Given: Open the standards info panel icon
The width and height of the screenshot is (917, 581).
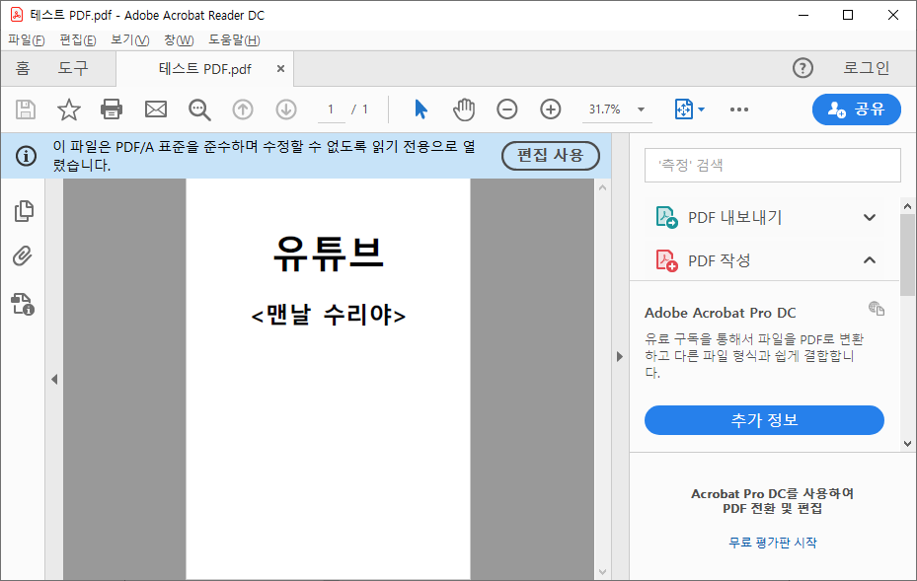Looking at the screenshot, I should click(23, 304).
